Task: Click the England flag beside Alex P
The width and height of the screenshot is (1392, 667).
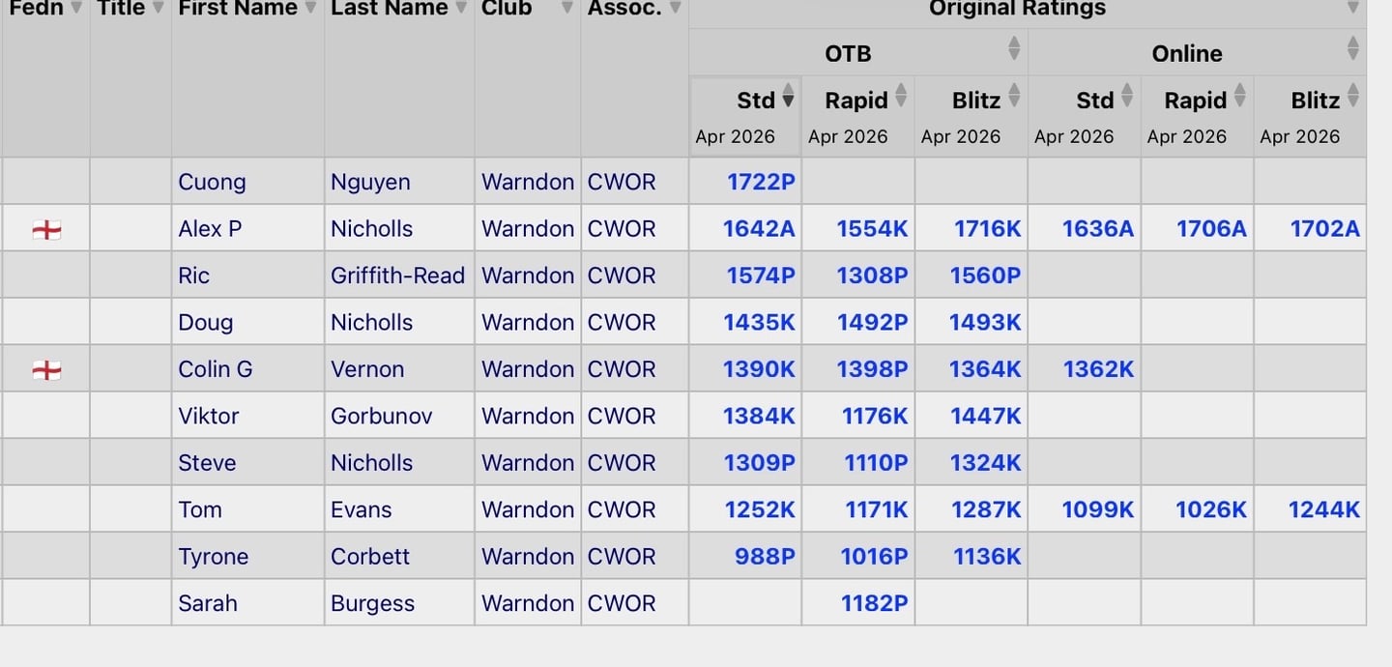Action: pos(46,229)
